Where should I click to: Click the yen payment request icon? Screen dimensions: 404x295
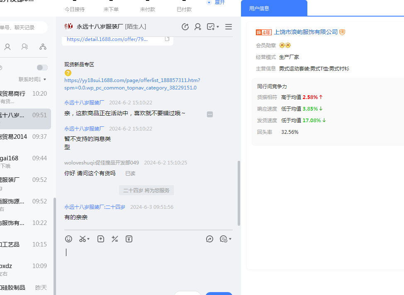[x=129, y=239]
